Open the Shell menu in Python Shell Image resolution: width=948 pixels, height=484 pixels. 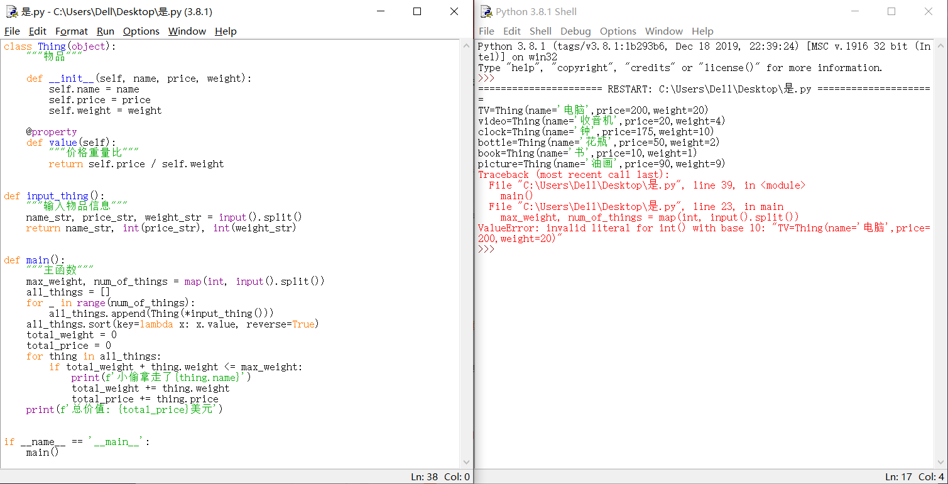point(540,31)
